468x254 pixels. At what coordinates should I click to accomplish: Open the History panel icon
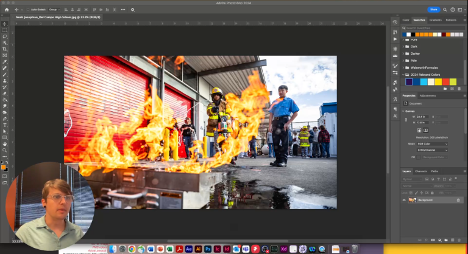coord(395,22)
